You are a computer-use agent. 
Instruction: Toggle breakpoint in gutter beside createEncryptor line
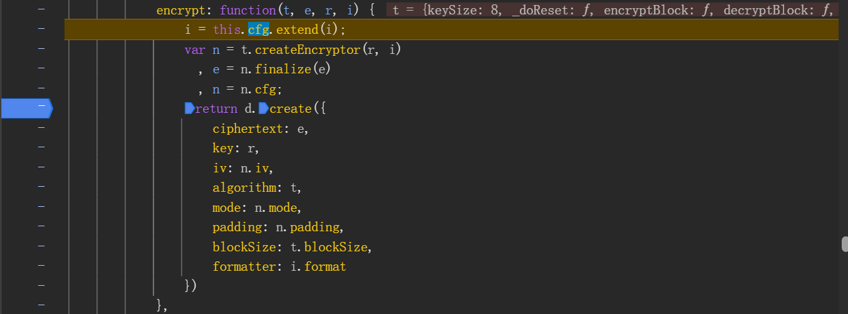pos(41,49)
